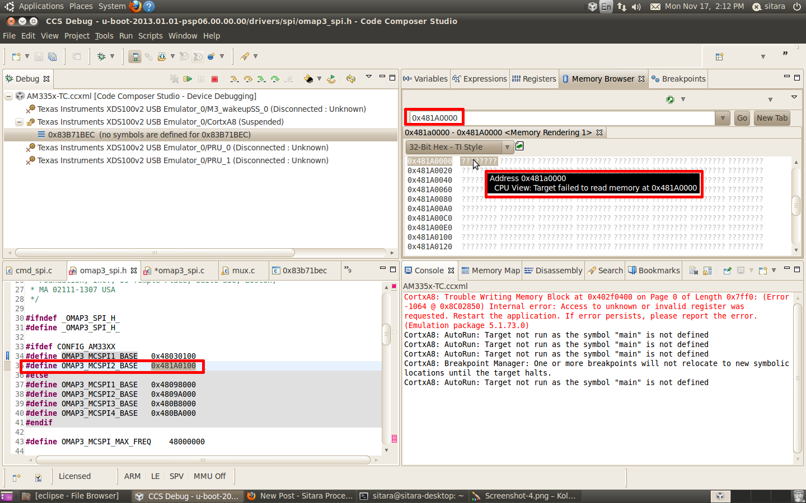Click the Restart icon in Debug view
This screenshot has height=503, width=806.
(331, 79)
